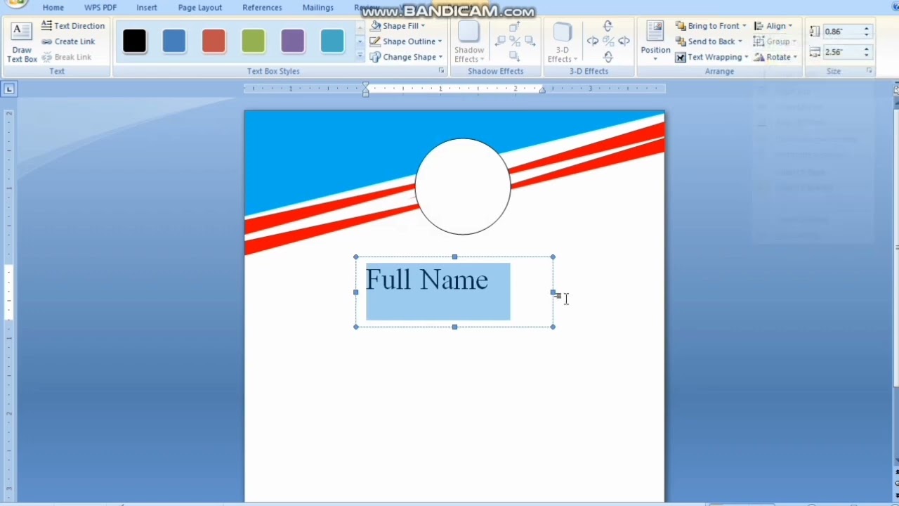
Task: Nudge shadow down
Action: tap(515, 56)
